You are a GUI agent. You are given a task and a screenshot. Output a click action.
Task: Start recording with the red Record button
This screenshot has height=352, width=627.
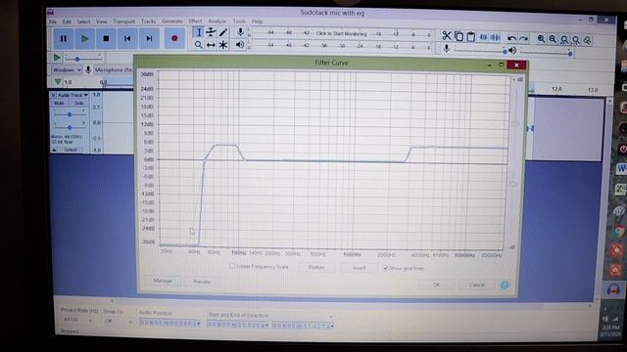(x=174, y=39)
